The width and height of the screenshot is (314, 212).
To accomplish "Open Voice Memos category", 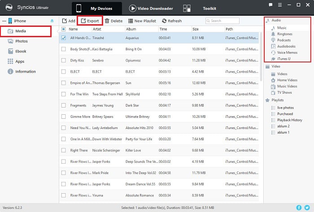I will [x=287, y=52].
